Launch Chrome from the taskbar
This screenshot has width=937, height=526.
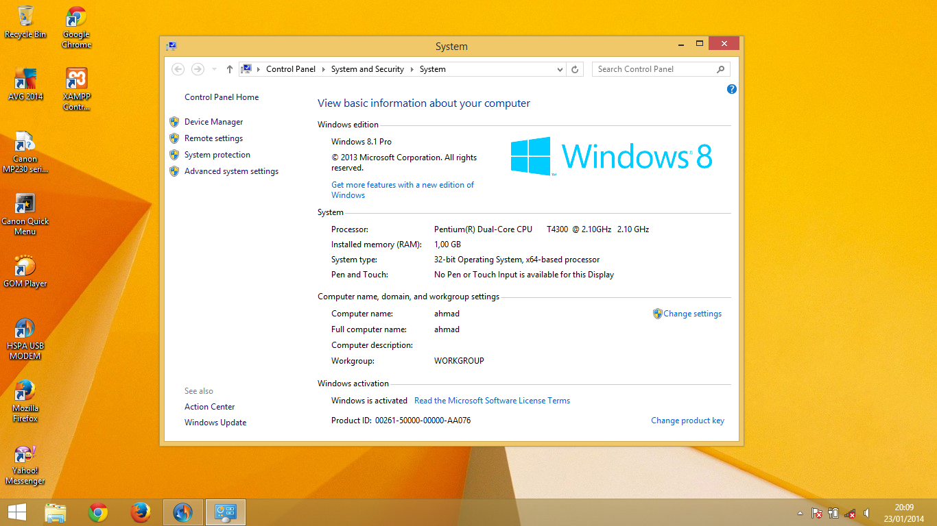click(98, 512)
